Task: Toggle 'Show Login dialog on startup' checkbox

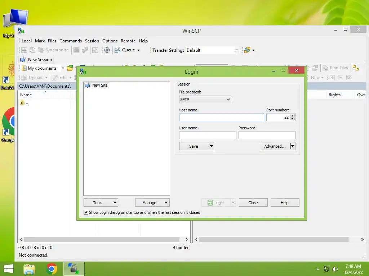Action: coord(86,212)
